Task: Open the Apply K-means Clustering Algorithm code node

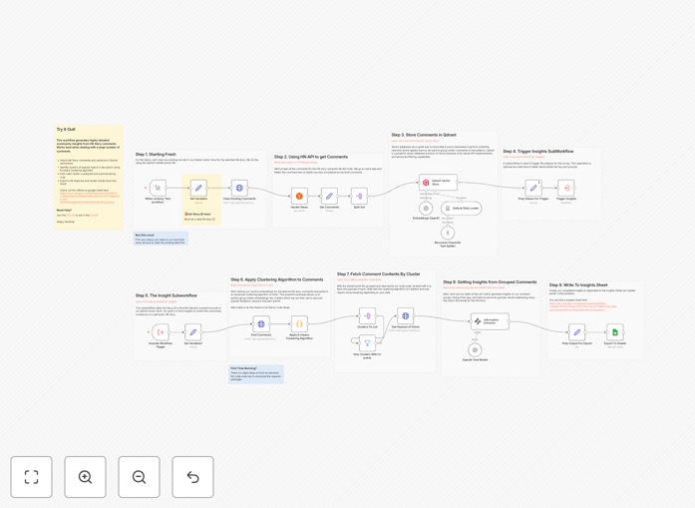Action: pyautogui.click(x=299, y=324)
